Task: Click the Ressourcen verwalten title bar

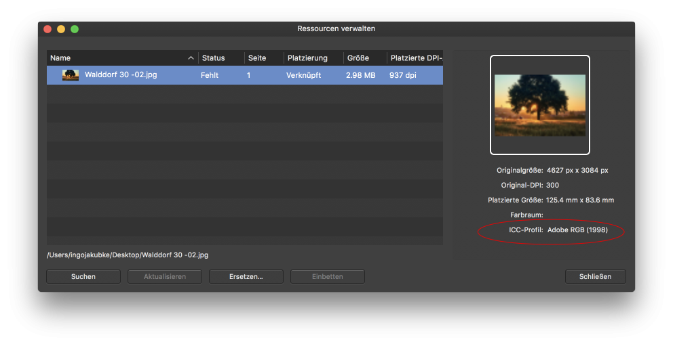Action: pyautogui.click(x=336, y=28)
